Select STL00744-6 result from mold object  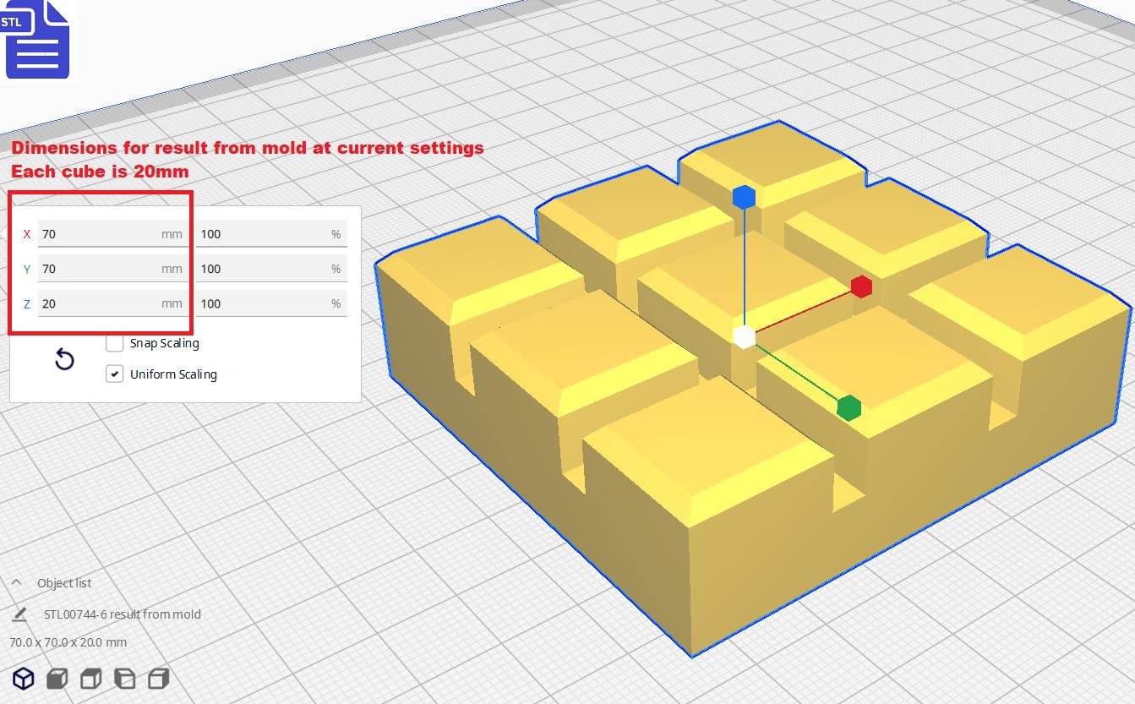[123, 614]
